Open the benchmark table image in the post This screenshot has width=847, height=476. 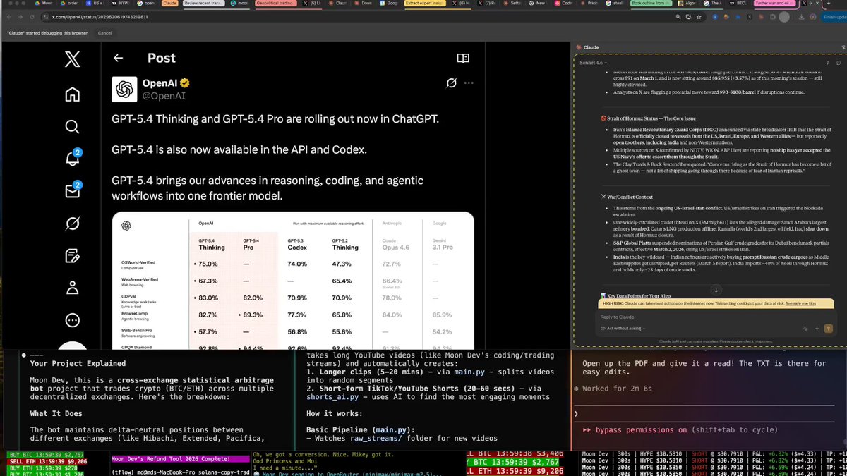[x=293, y=280]
